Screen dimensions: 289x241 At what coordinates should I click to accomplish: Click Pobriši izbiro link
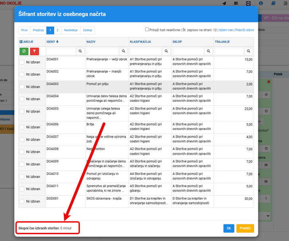(x=244, y=30)
